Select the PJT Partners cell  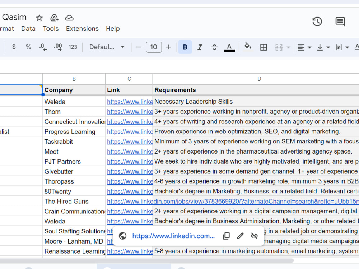pos(74,162)
